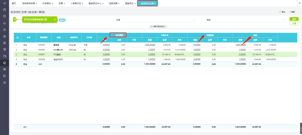Open the warehouse inventory icon in the sidebar
The image size is (302, 135).
[x=5, y=63]
